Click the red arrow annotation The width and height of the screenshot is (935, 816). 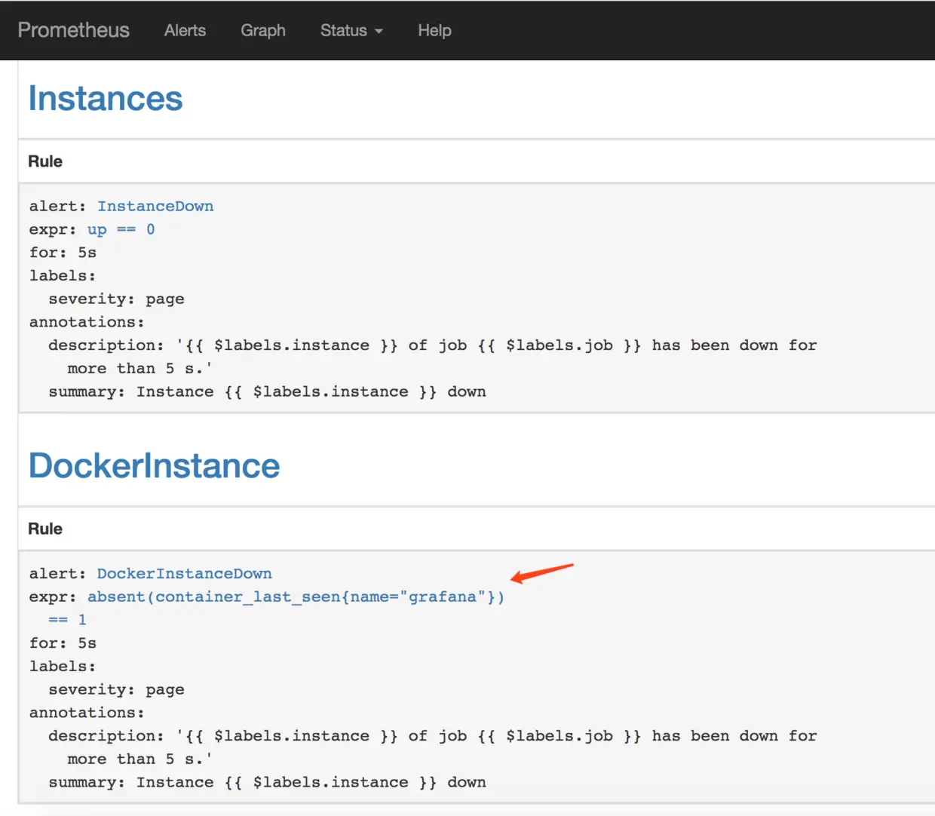pos(541,572)
